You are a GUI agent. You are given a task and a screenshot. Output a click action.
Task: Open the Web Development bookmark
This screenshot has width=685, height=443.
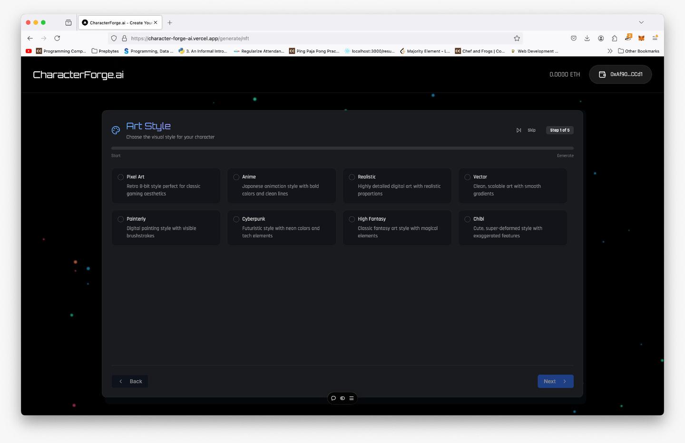(x=534, y=51)
